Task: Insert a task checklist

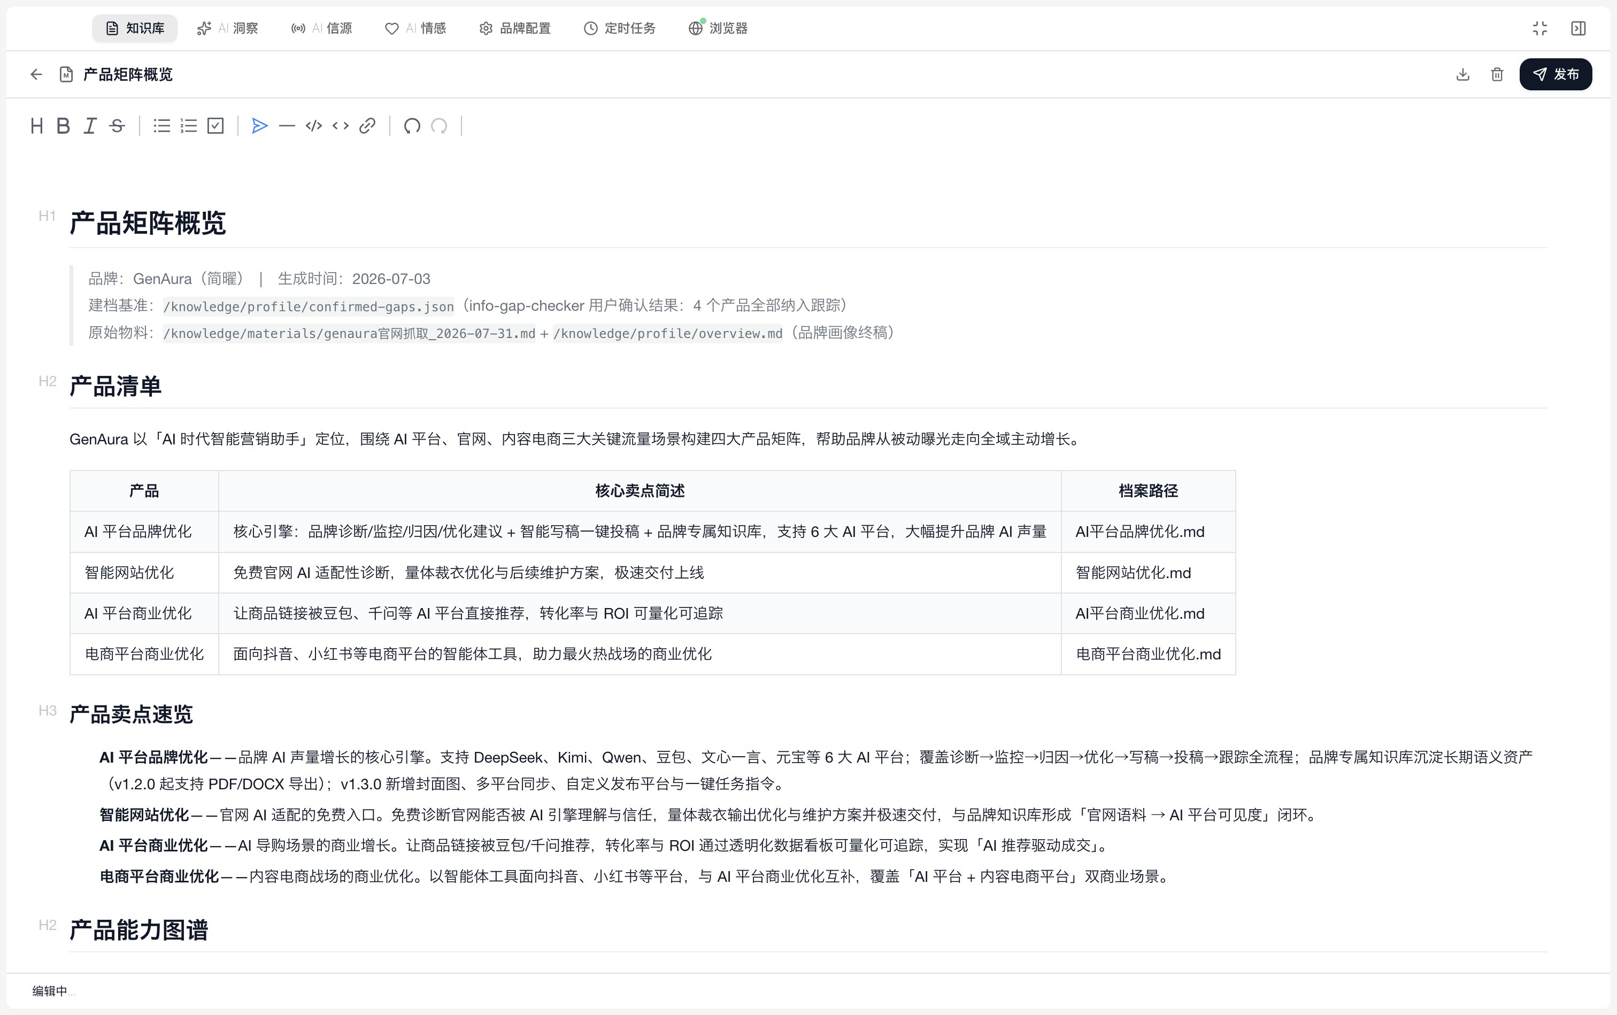Action: pyautogui.click(x=215, y=126)
